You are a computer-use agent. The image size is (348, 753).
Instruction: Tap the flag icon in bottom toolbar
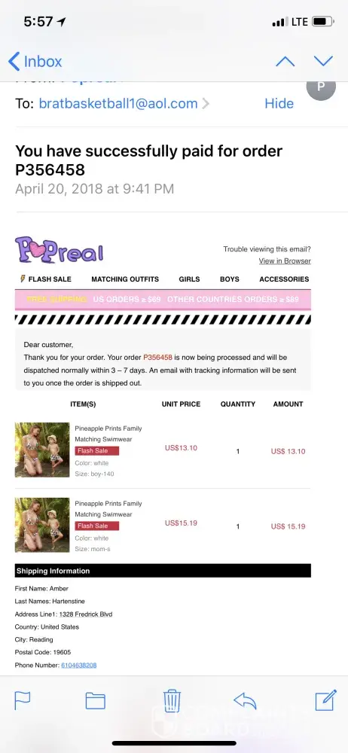[22, 700]
